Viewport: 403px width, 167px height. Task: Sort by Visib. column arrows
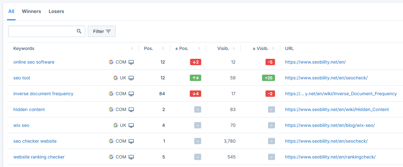[x=234, y=49]
